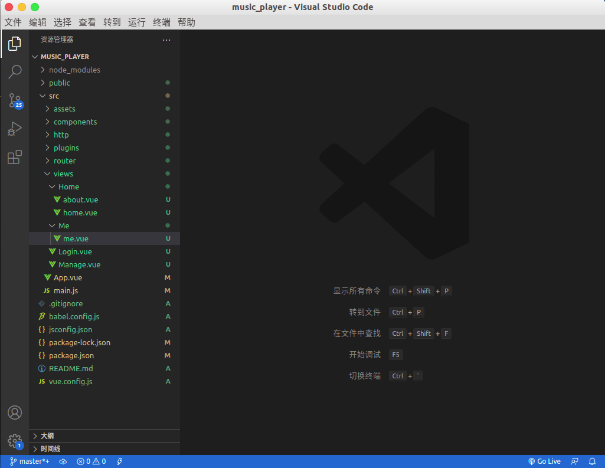Click the 开始调试 shortcut label
The height and width of the screenshot is (468, 605).
[365, 355]
